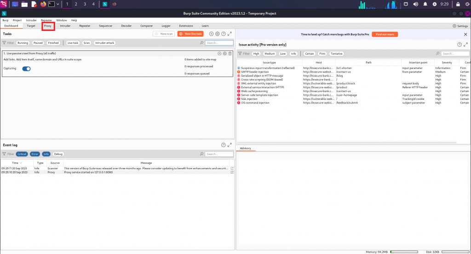Click the New live task button

coord(190,34)
